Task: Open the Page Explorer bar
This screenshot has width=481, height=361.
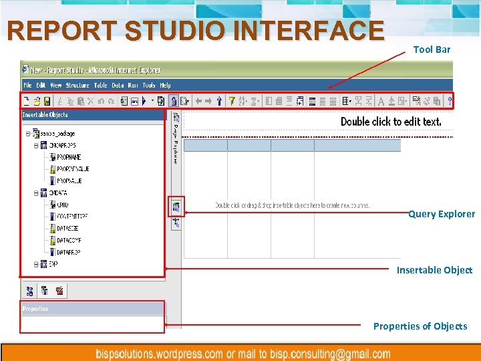Action: pyautogui.click(x=176, y=138)
